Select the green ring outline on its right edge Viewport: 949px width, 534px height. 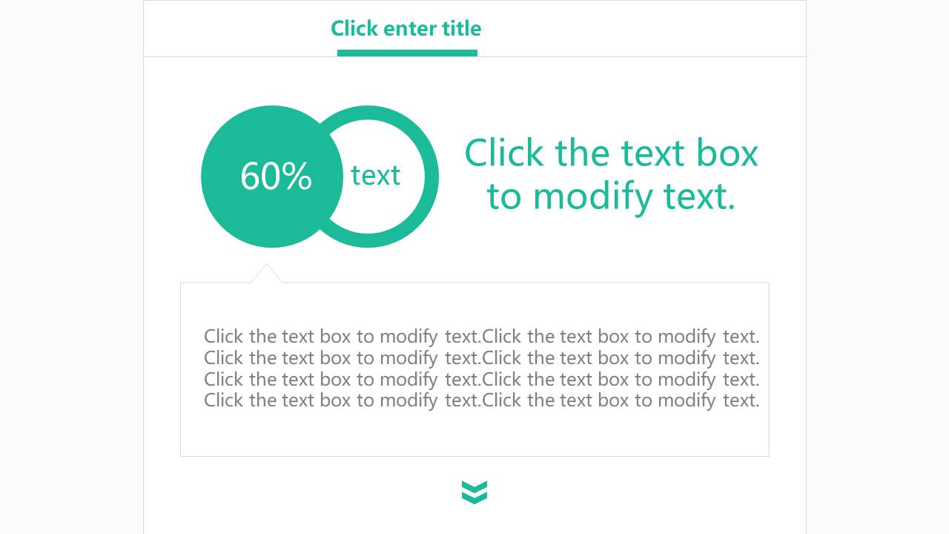click(x=431, y=177)
